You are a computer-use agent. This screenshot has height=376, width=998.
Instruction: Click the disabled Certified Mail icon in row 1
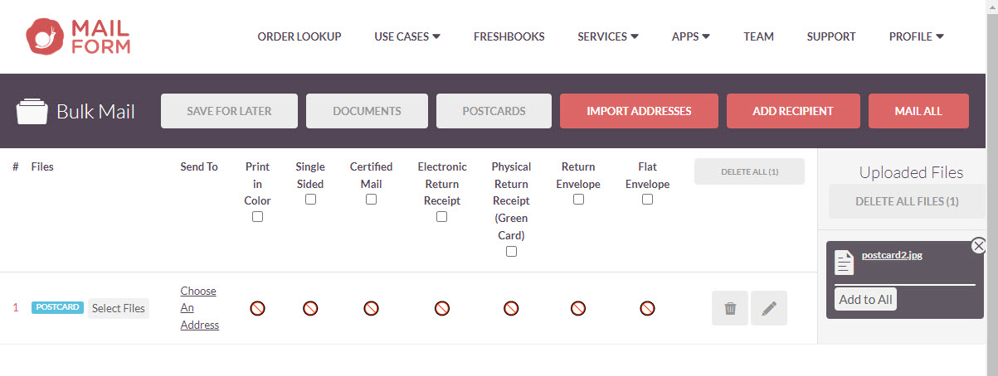point(371,308)
